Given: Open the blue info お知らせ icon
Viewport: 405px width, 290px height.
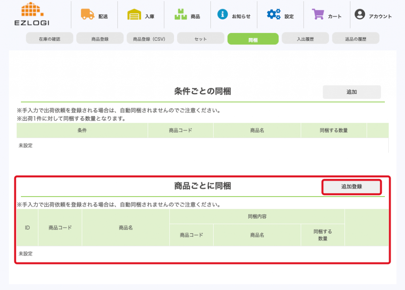Looking at the screenshot, I should [223, 14].
